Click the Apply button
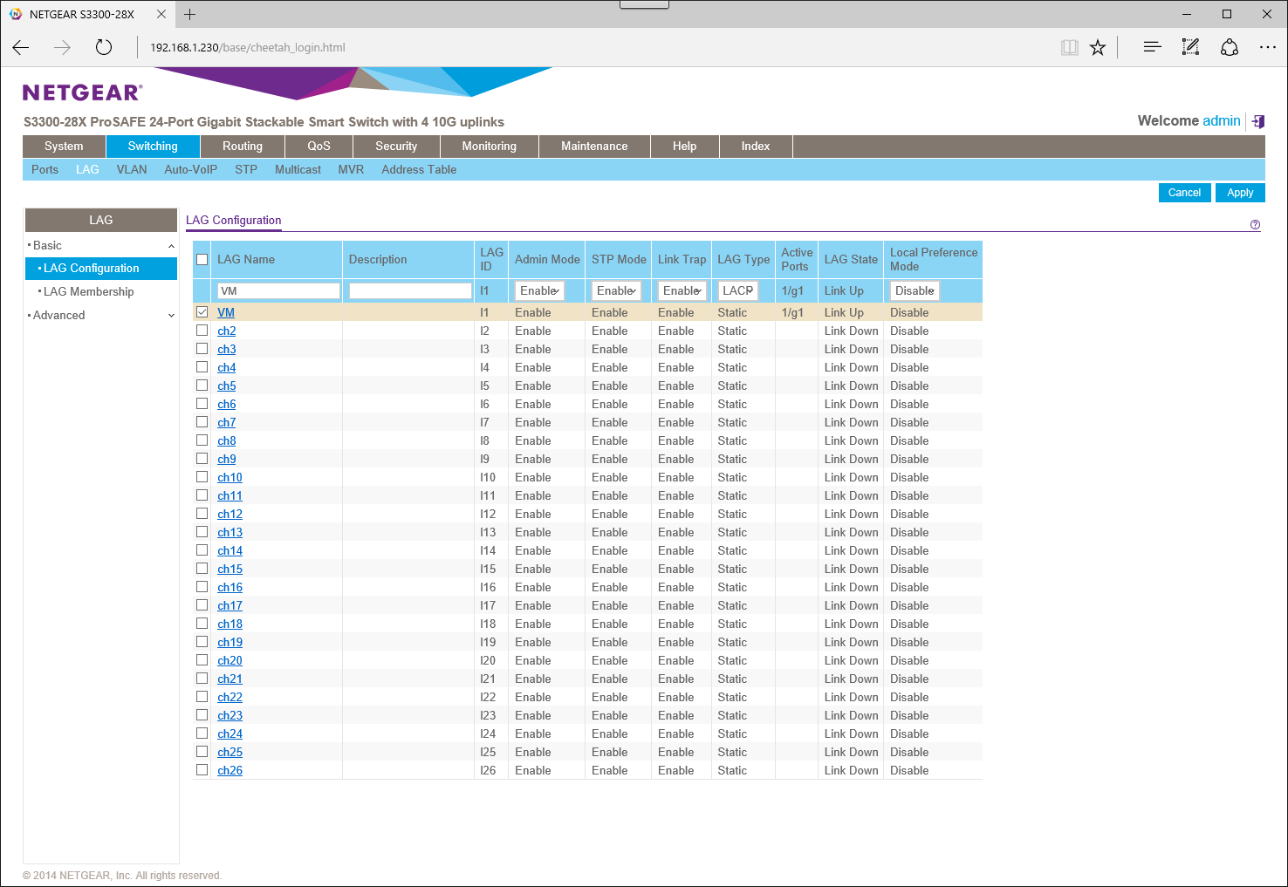This screenshot has height=887, width=1288. tap(1240, 193)
